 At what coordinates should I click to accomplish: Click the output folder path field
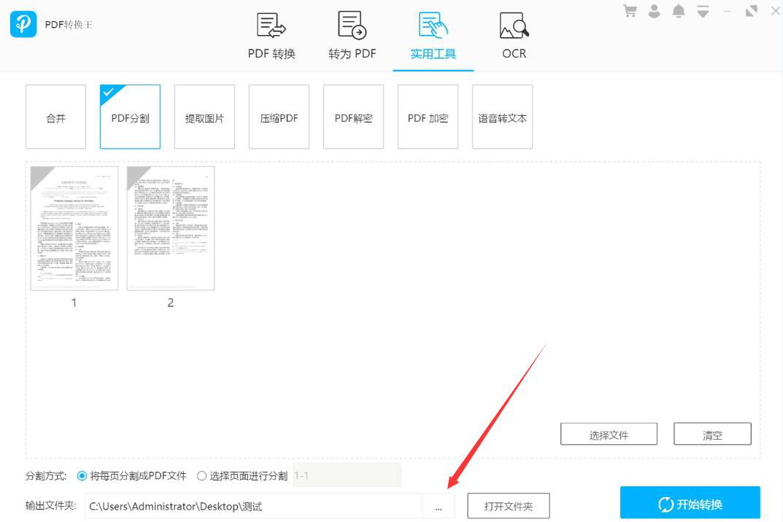(x=254, y=506)
